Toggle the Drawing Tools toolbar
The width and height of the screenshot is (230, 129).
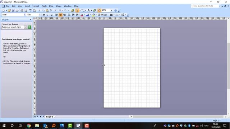[95, 10]
